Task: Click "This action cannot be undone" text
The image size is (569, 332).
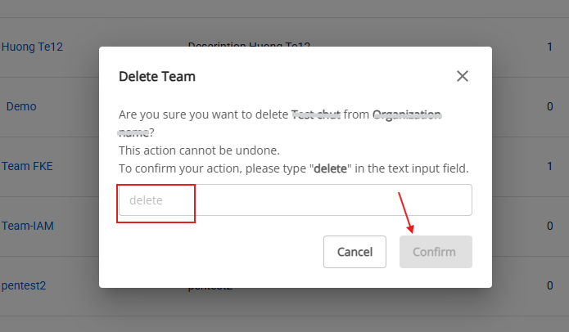Action: (199, 150)
